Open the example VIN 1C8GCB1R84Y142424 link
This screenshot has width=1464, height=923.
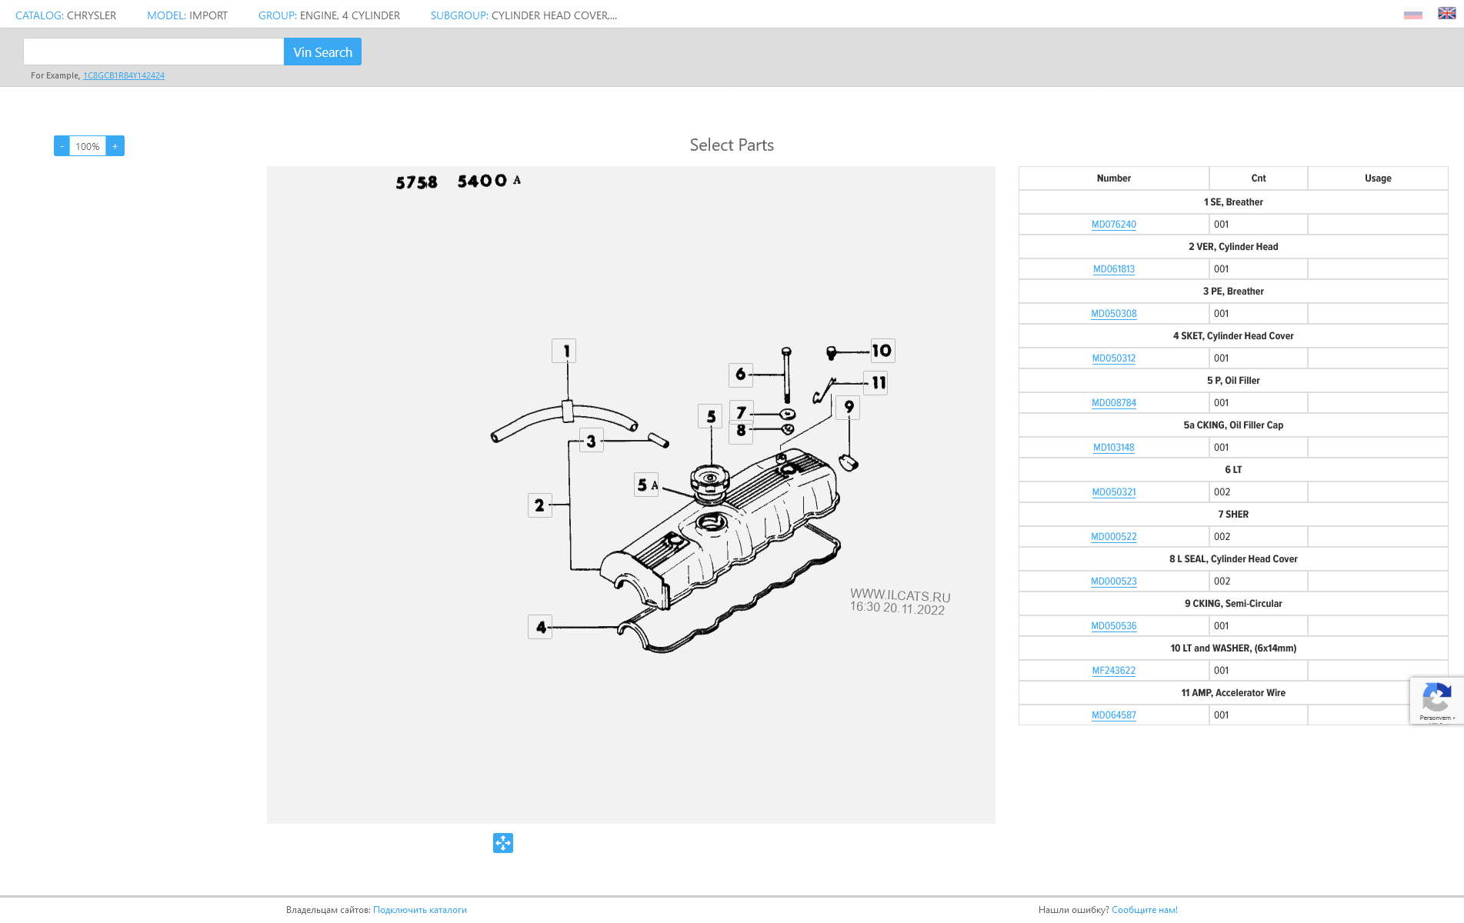[124, 75]
